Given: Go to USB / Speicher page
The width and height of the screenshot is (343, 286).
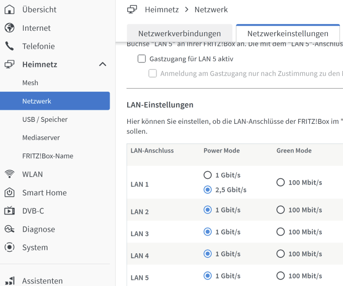Looking at the screenshot, I should coord(45,119).
